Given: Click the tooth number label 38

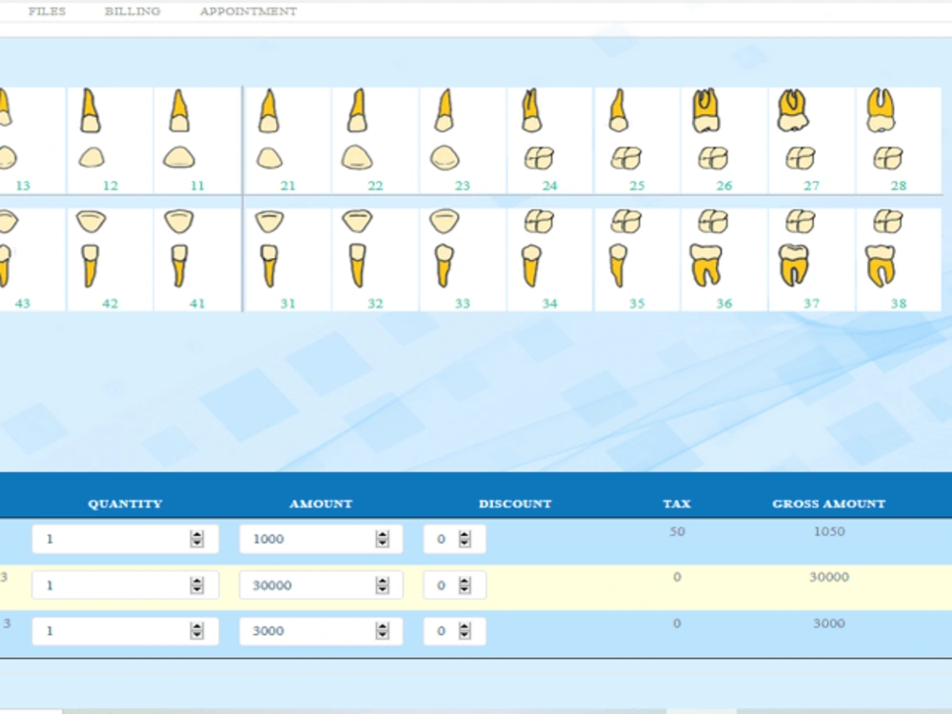Looking at the screenshot, I should pos(899,303).
